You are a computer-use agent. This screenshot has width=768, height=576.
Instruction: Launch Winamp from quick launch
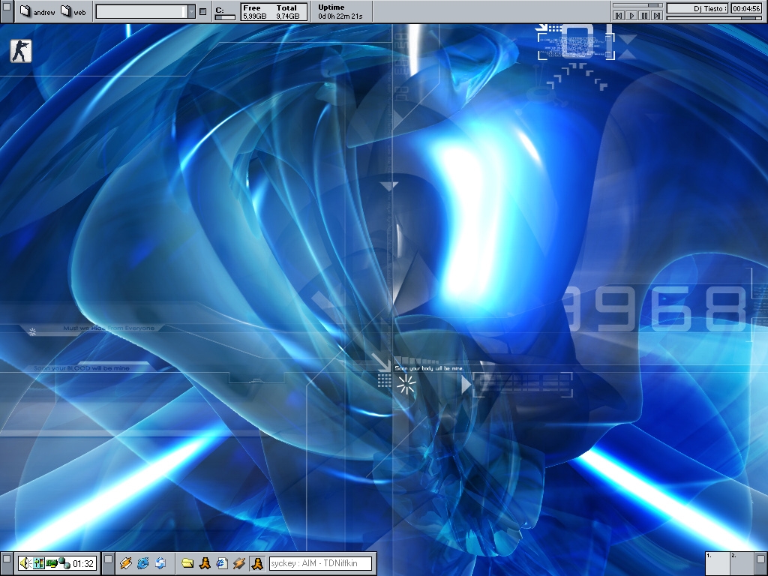click(126, 563)
